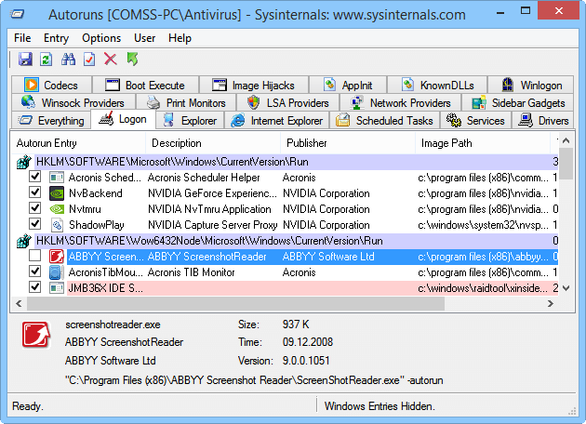The image size is (586, 424).
Task: Switch to the Drivers tab
Action: coord(542,121)
